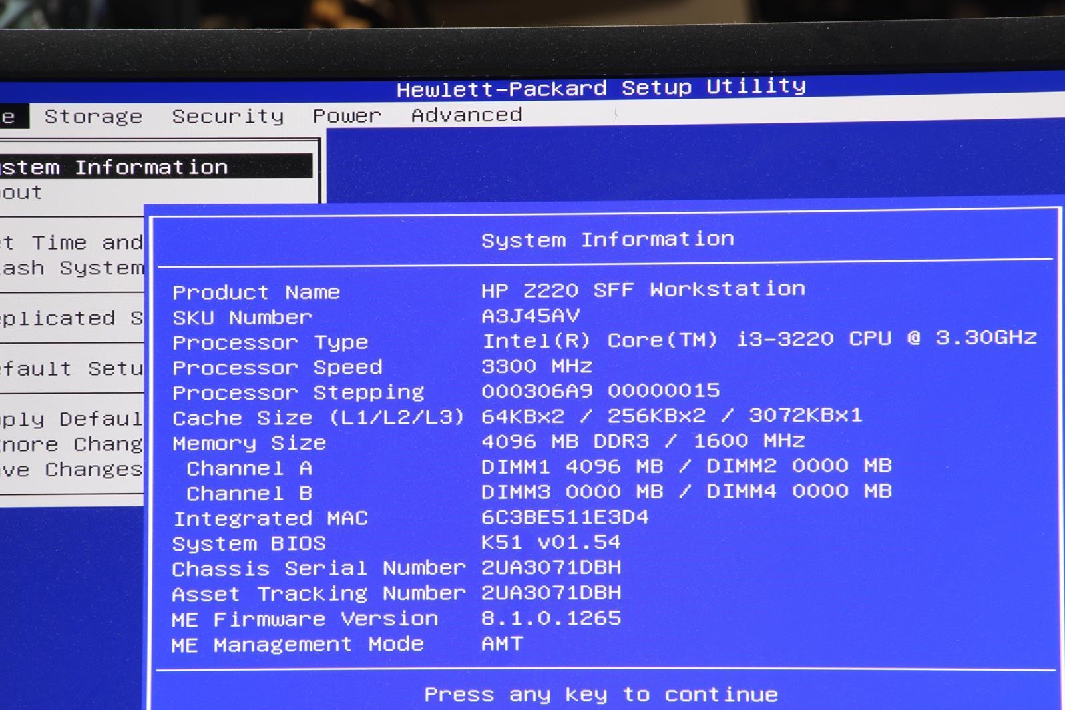Click the cache value 64KBx2 / 256KBx2 / 3072KBx1
This screenshot has width=1065, height=710.
click(x=672, y=416)
